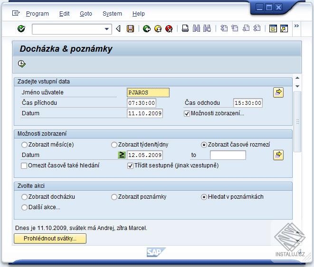Click the green checkmark Enter icon
Viewport: 314px width, 267px height.
point(21,29)
